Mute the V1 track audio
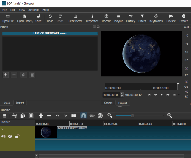The width and height of the screenshot is (191, 158). (3, 136)
